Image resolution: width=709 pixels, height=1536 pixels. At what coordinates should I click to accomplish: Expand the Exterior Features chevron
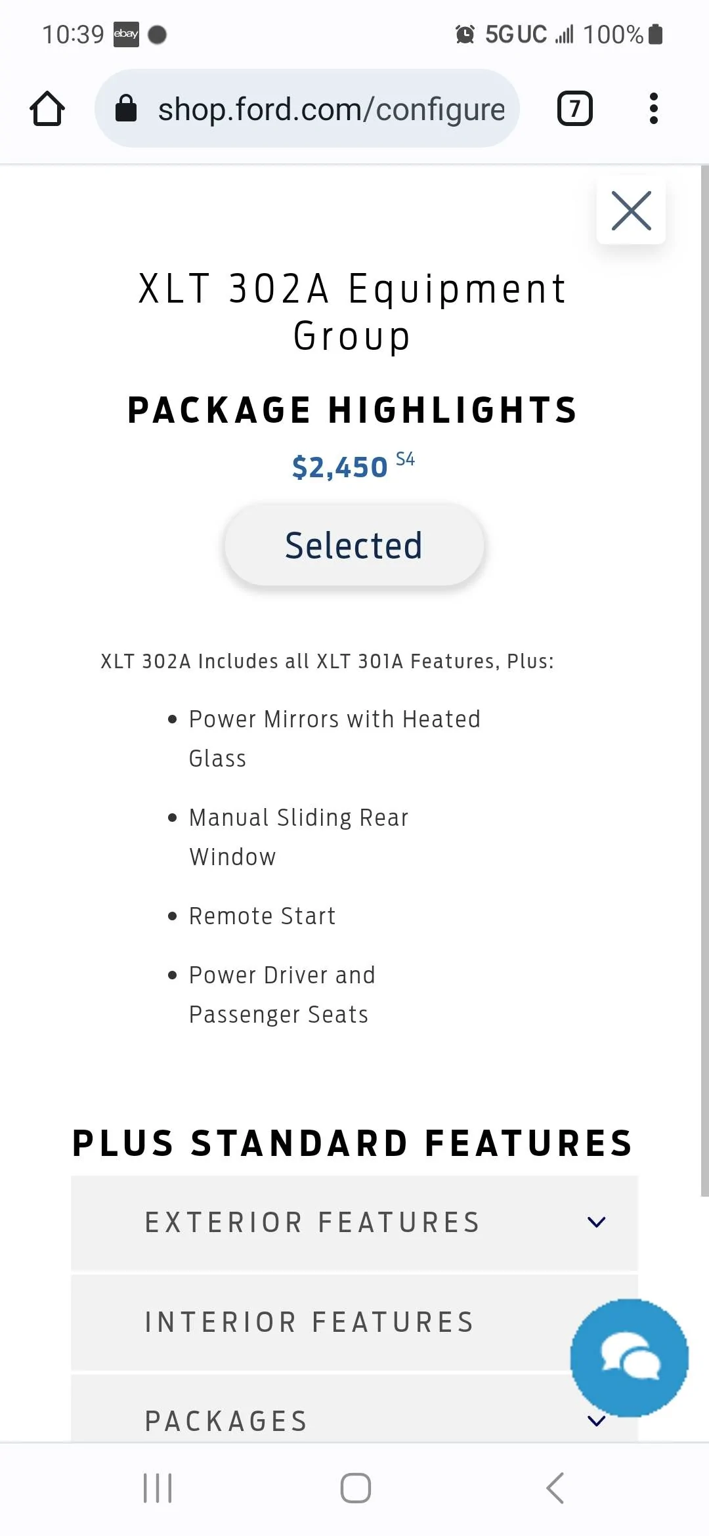click(596, 1222)
